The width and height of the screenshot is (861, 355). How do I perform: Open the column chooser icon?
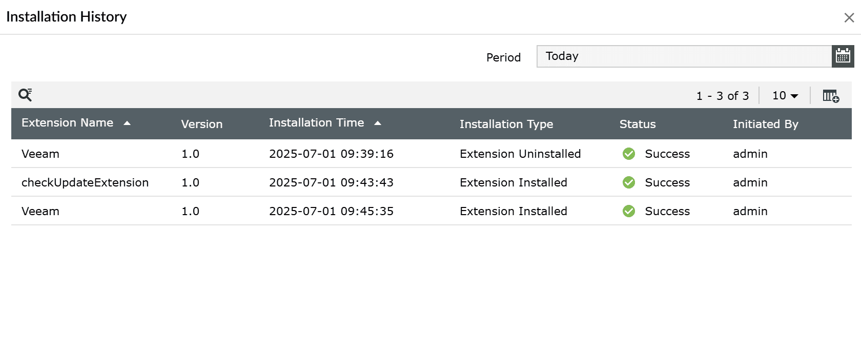(x=830, y=96)
